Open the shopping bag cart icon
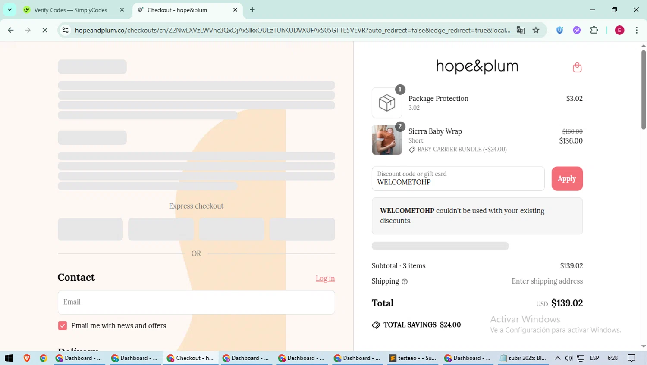Image resolution: width=647 pixels, height=365 pixels. pos(577,67)
